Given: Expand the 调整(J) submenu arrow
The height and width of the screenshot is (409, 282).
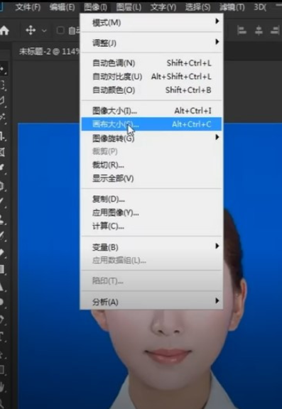Looking at the screenshot, I should tap(217, 41).
